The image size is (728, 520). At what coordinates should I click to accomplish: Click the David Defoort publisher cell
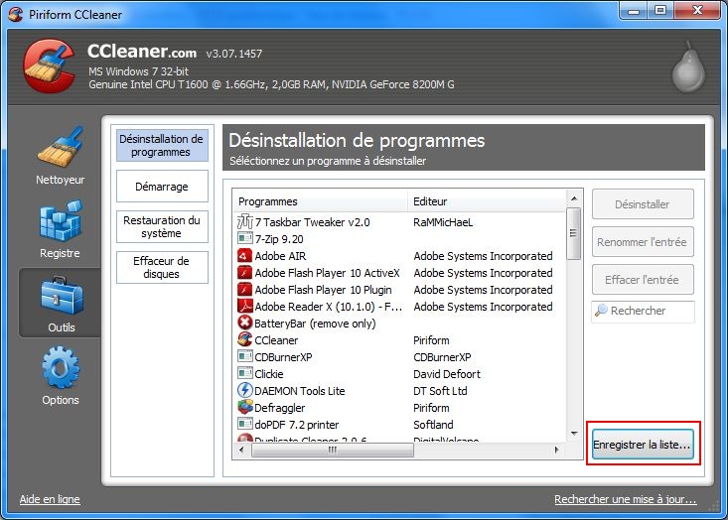tap(447, 374)
